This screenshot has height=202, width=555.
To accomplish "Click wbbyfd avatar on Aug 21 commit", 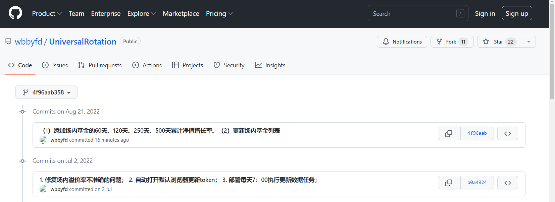I will coord(43,140).
